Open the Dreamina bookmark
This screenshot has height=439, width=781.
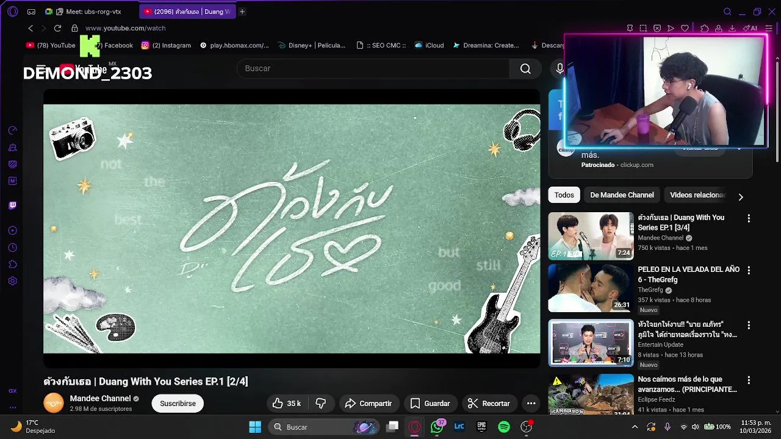coord(486,45)
